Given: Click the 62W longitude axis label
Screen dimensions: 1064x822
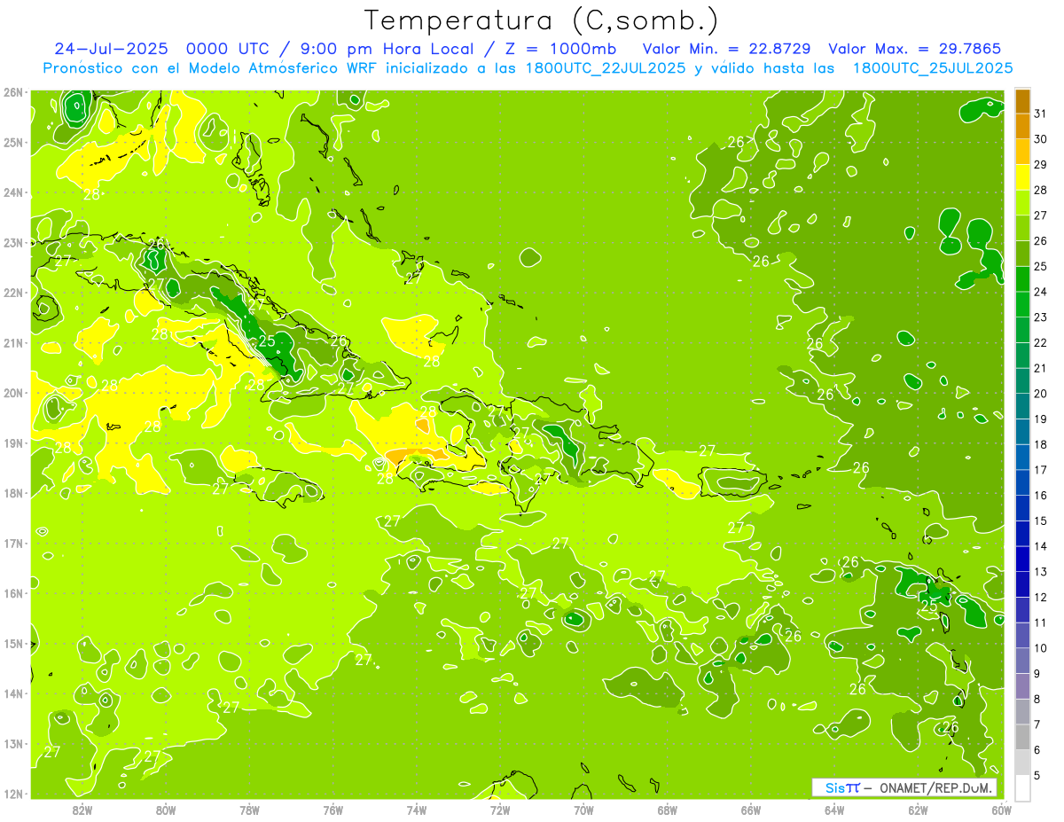Looking at the screenshot, I should coord(918,810).
